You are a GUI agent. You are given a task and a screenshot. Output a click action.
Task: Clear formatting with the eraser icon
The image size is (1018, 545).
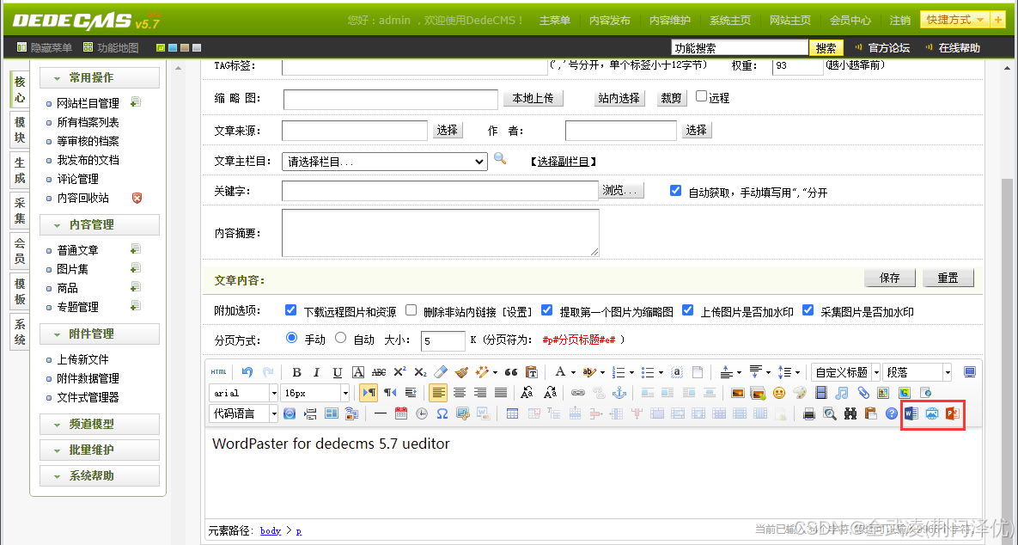point(441,372)
